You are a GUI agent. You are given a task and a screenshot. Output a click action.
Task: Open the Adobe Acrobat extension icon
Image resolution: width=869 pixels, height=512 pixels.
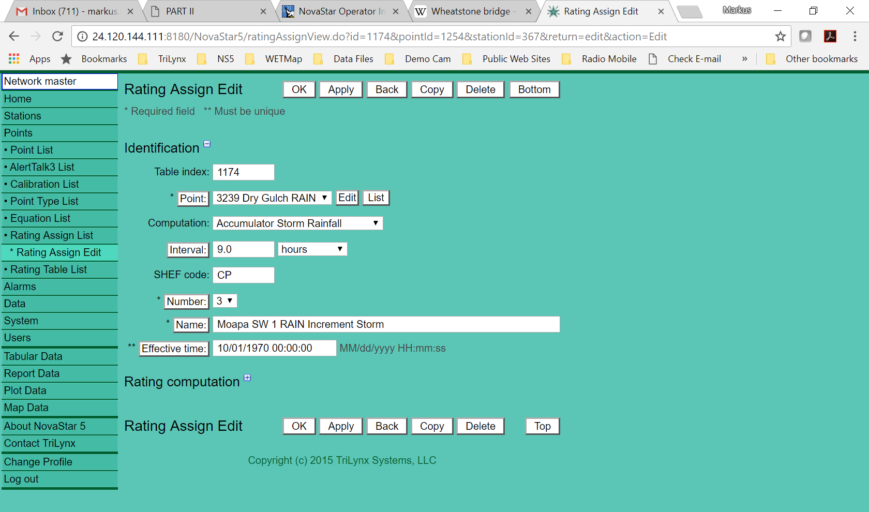point(830,36)
